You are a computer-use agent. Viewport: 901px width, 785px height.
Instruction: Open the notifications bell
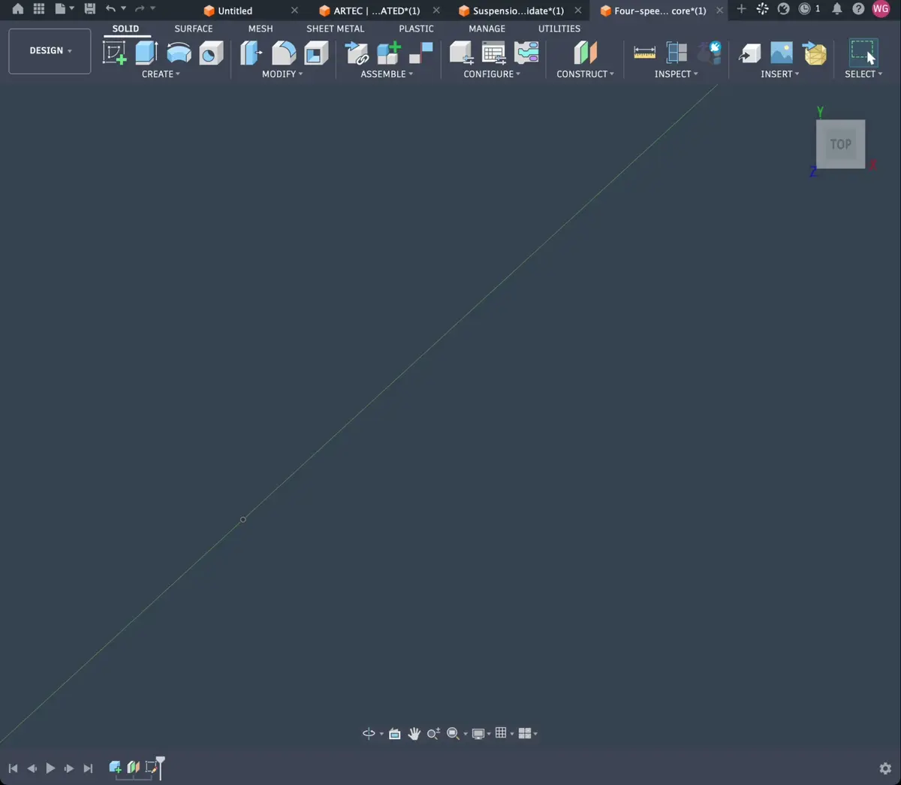(836, 9)
